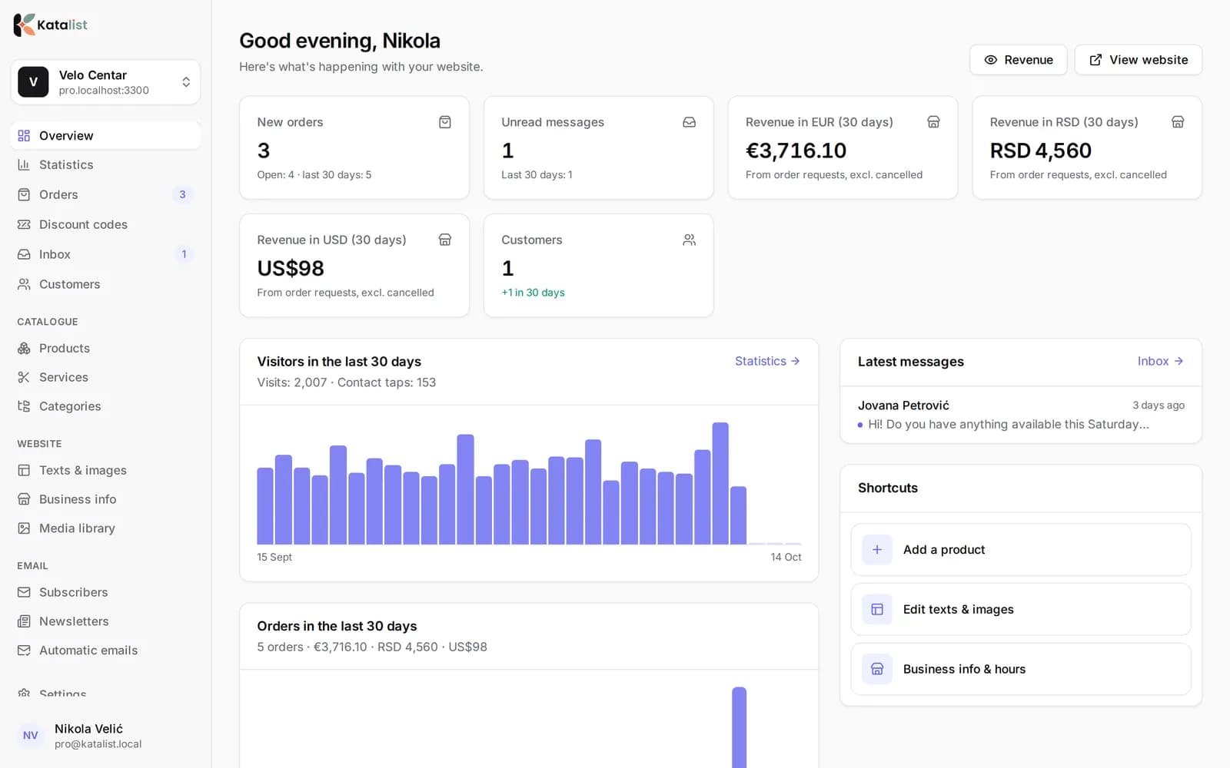
Task: Follow the Inbox link in Latest messages
Action: (1161, 361)
